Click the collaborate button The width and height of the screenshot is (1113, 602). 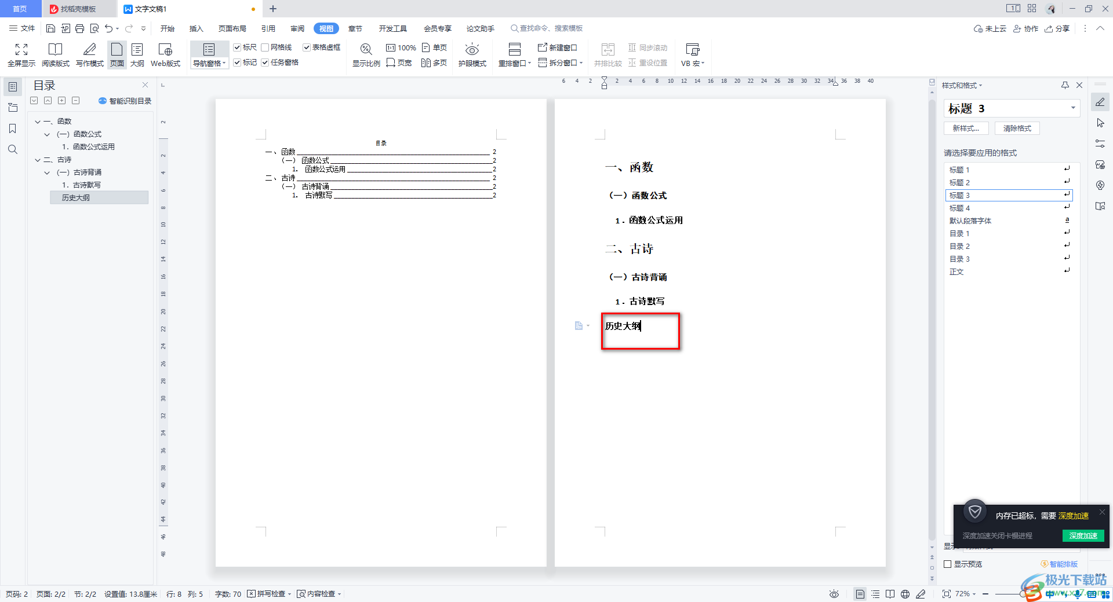(1026, 28)
